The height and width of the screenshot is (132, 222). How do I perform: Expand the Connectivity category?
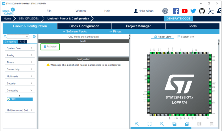(x=19, y=69)
